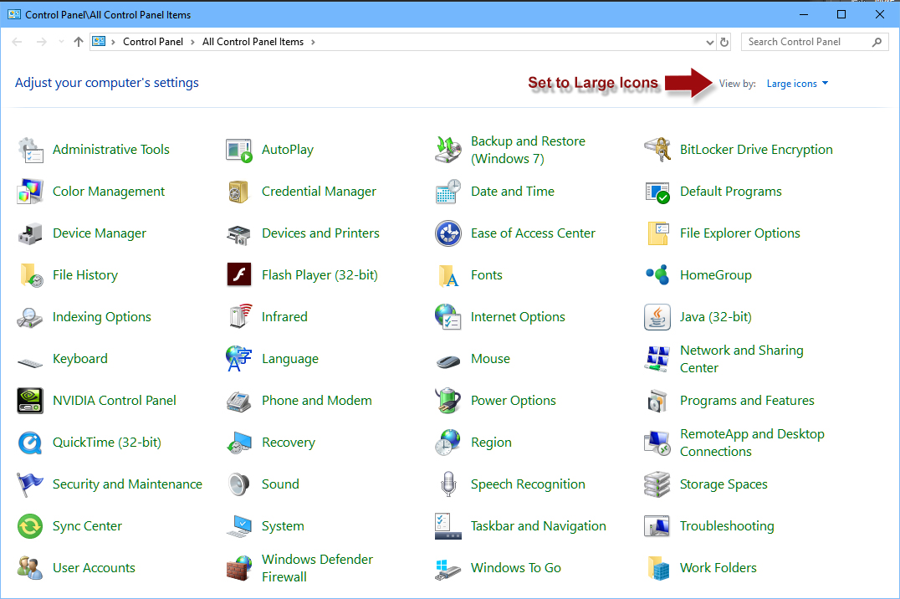The width and height of the screenshot is (900, 599).
Task: Open the Work Folders link
Action: tap(718, 568)
